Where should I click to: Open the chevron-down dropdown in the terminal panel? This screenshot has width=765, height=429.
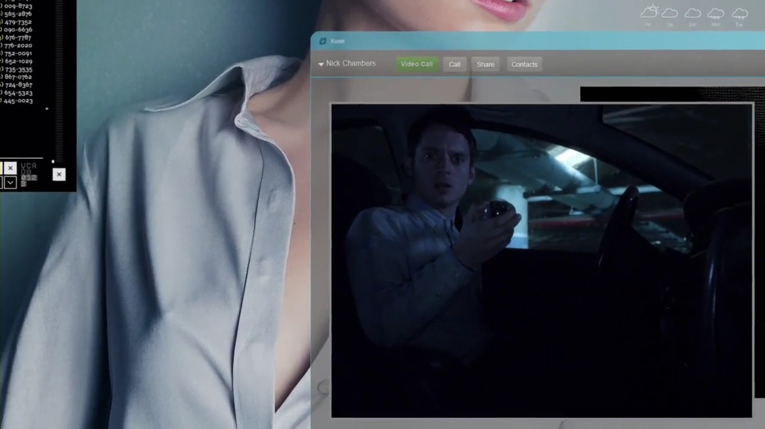click(10, 182)
